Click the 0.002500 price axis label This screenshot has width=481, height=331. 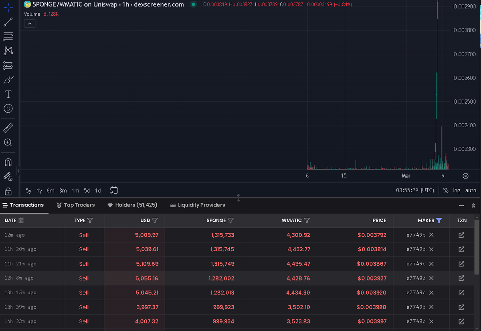click(465, 102)
